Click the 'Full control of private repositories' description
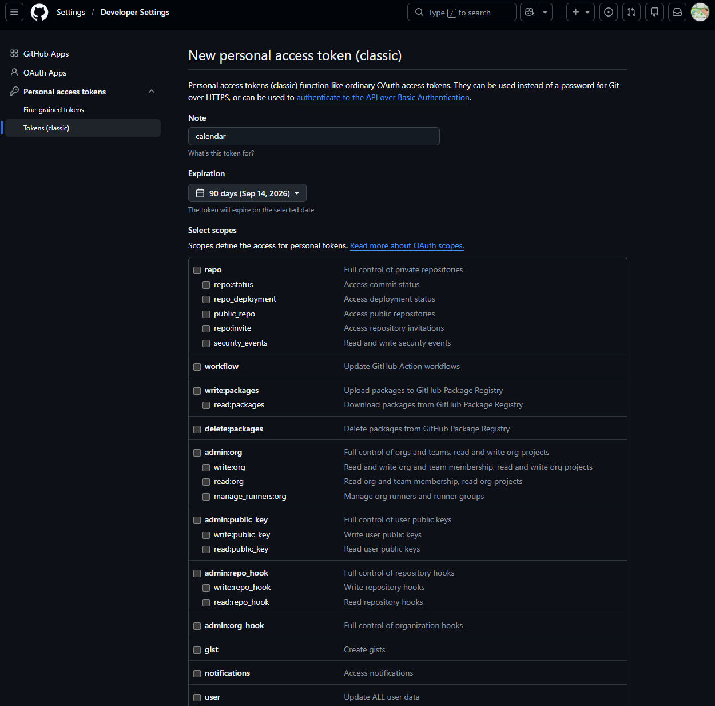The image size is (715, 706). click(403, 269)
